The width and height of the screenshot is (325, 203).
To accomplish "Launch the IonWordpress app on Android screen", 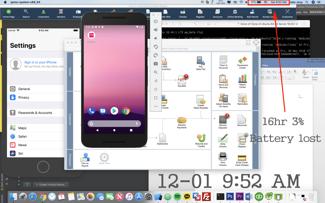I will pyautogui.click(x=91, y=37).
